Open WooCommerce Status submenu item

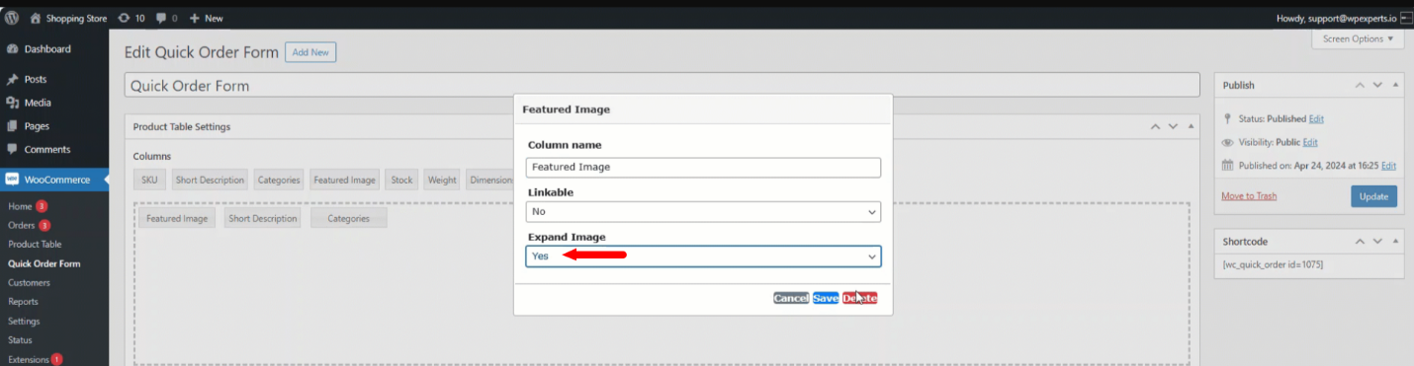tap(20, 339)
